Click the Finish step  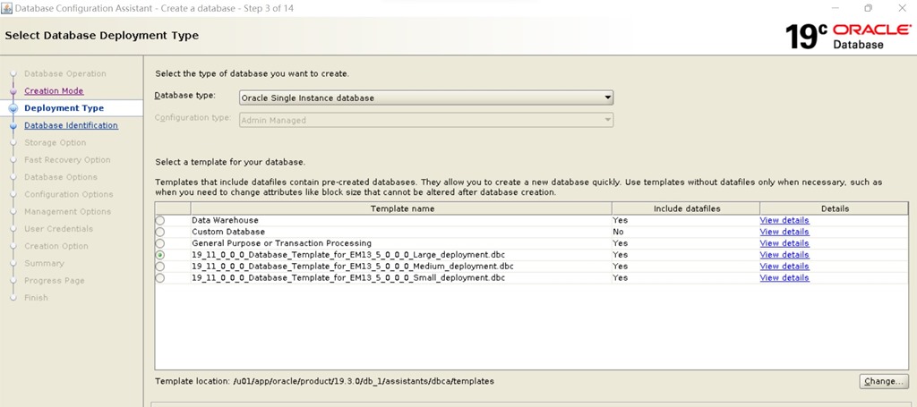36,298
